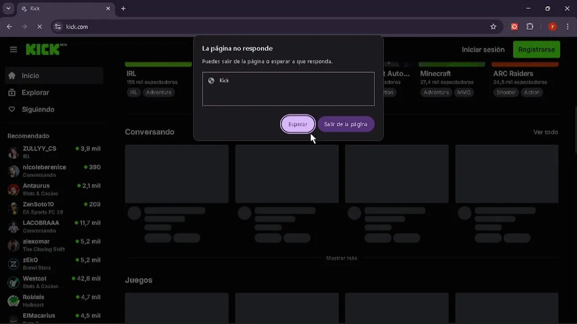Bookmark this page with star icon
The width and height of the screenshot is (577, 324).
click(x=493, y=27)
